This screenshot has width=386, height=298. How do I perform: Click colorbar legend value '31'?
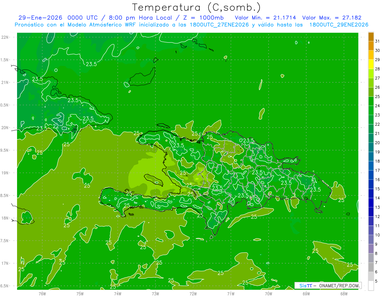(x=378, y=41)
